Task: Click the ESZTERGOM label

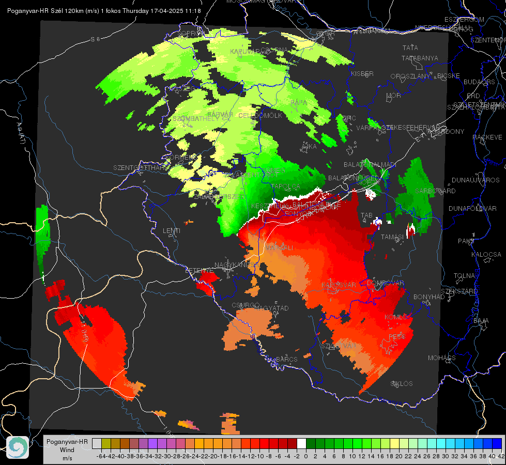Action: coord(464,20)
